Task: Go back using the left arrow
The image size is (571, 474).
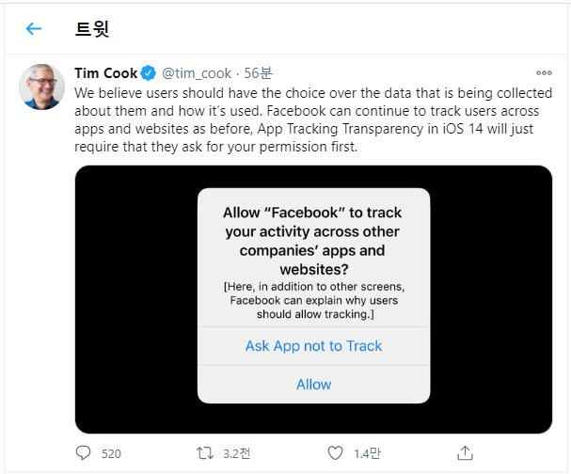Action: coord(34,28)
